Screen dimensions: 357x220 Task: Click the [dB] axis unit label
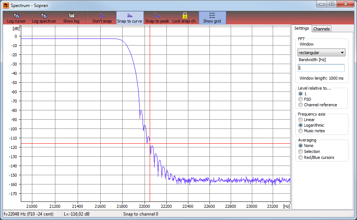pyautogui.click(x=16, y=29)
